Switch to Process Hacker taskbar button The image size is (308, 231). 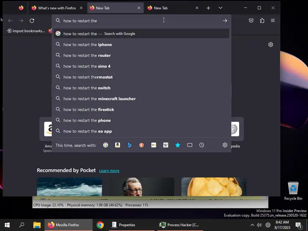180,225
